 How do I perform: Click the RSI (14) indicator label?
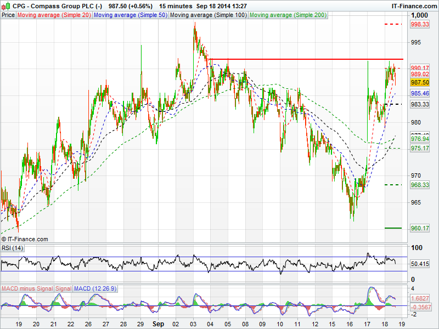(x=12, y=248)
